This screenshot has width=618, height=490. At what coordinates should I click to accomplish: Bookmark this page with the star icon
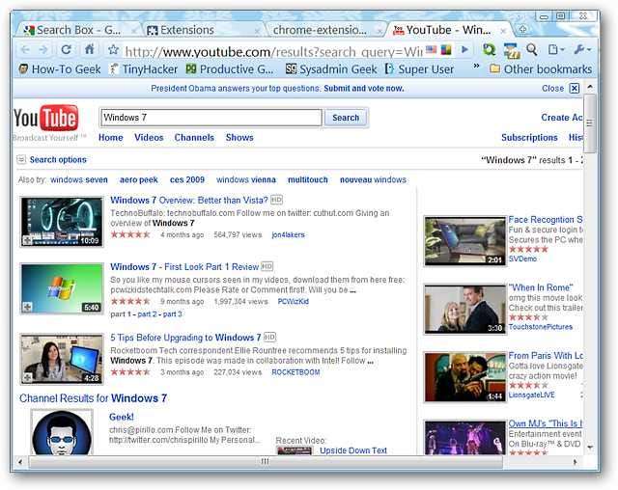[x=113, y=50]
